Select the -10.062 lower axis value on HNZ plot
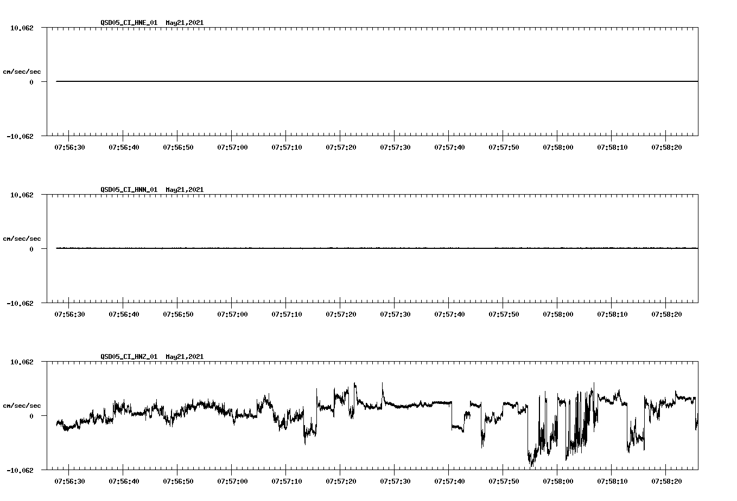 pos(21,470)
